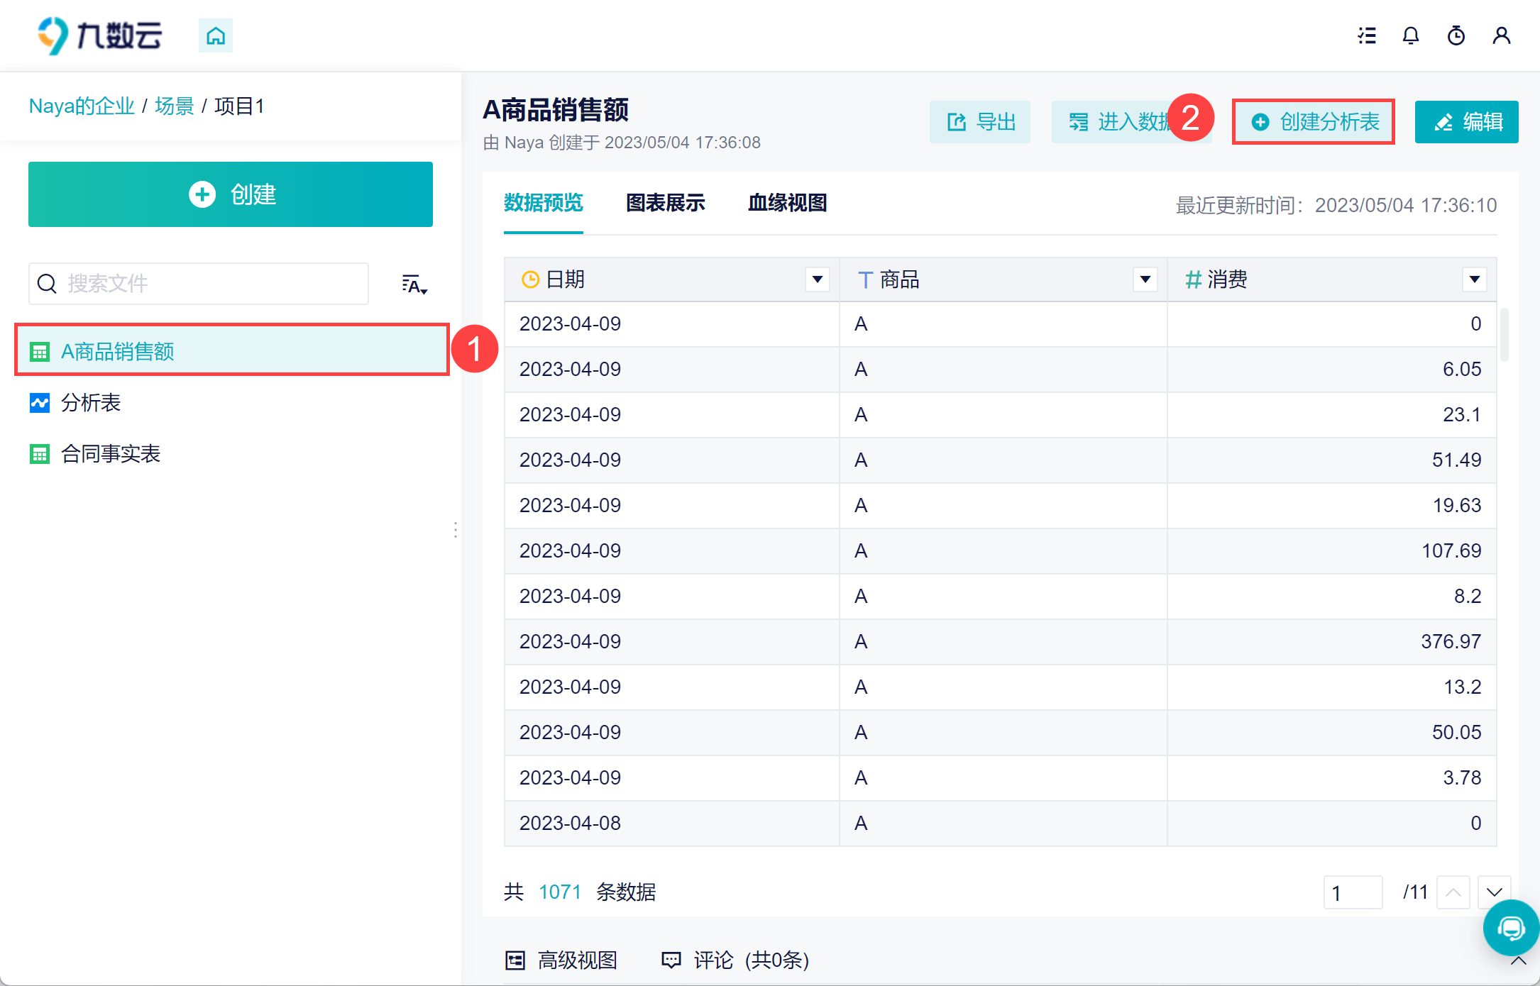Click the 编辑 edit button
This screenshot has width=1540, height=986.
click(x=1466, y=122)
